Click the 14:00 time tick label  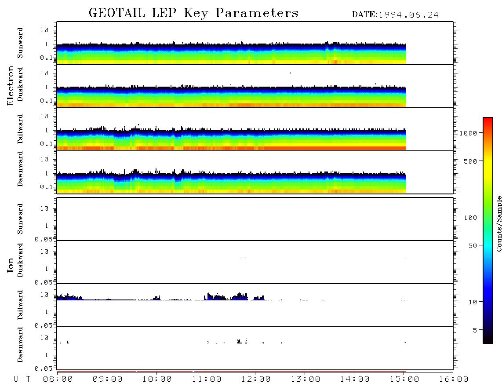click(355, 380)
